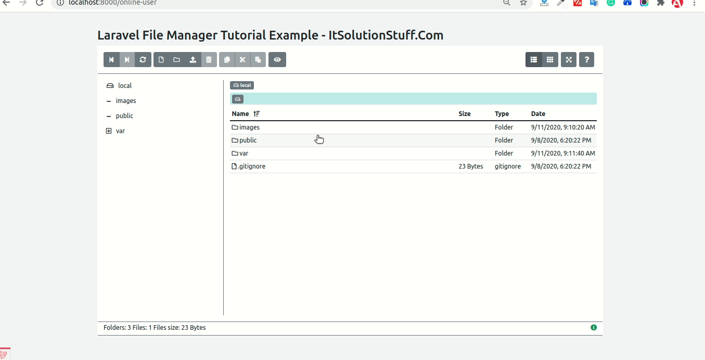Switch to list view
The height and width of the screenshot is (360, 705).
534,60
